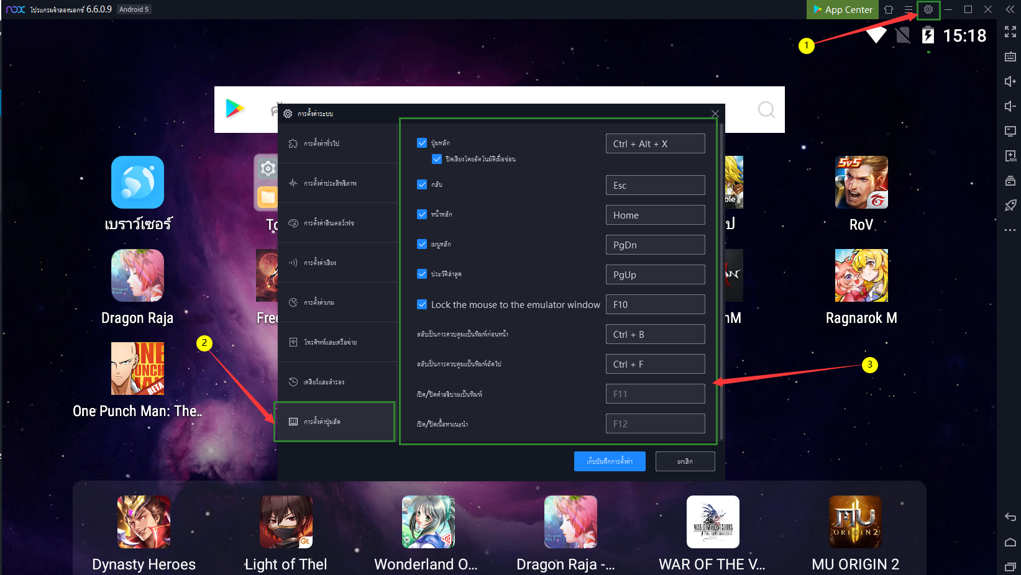Open keyboard mapping from the right sidebar

pyautogui.click(x=1010, y=57)
